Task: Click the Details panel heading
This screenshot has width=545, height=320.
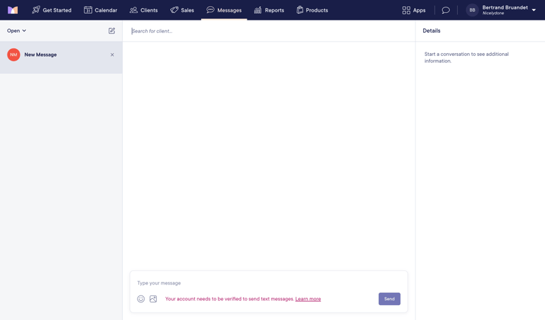Action: (x=431, y=31)
